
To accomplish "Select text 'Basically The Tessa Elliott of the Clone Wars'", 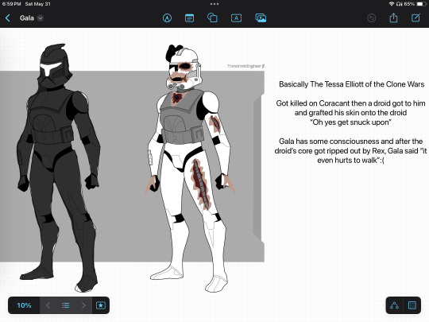I will pyautogui.click(x=352, y=84).
